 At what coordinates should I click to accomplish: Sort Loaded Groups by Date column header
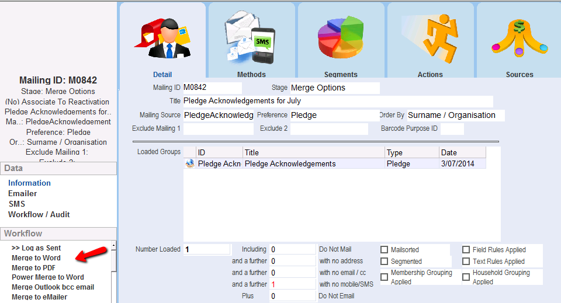463,152
